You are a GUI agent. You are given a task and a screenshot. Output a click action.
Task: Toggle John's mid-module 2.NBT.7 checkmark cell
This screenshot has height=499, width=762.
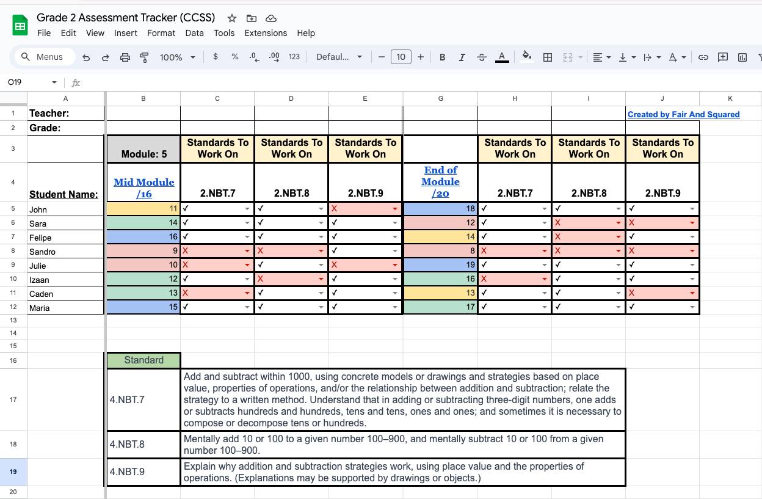214,209
